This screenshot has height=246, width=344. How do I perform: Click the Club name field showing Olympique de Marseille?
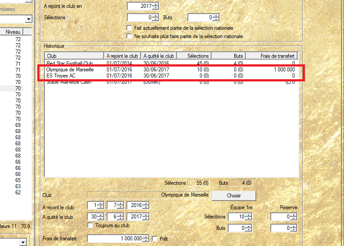pyautogui.click(x=148, y=195)
